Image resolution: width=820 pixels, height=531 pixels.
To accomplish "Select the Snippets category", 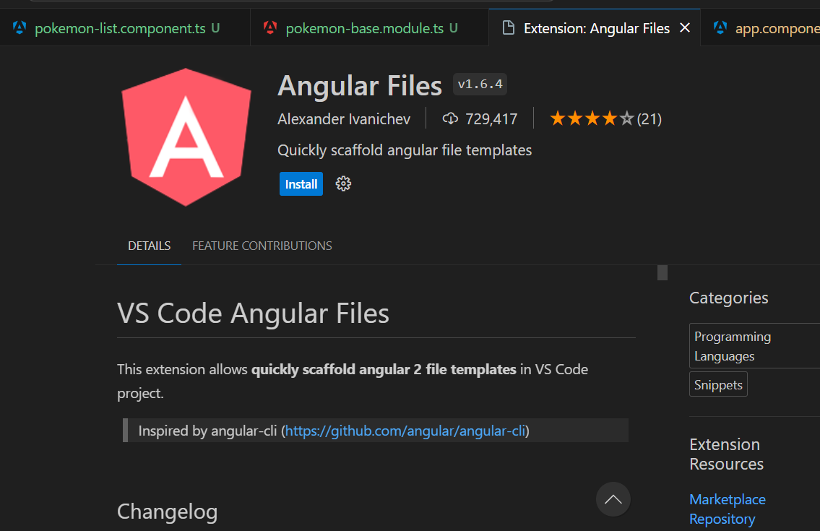I will (718, 384).
